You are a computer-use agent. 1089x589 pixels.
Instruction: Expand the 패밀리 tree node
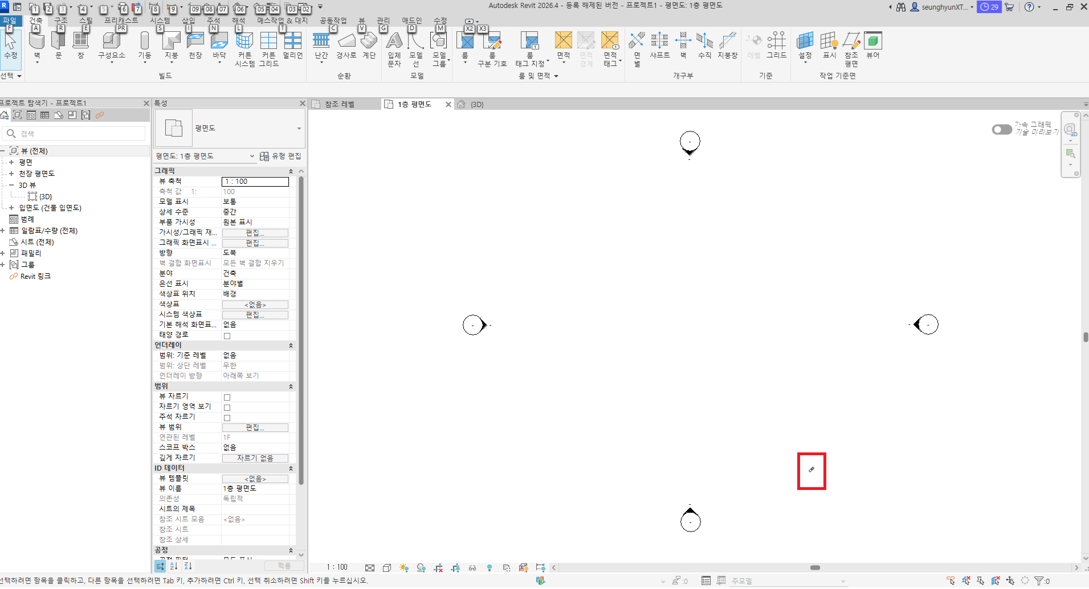click(3, 253)
